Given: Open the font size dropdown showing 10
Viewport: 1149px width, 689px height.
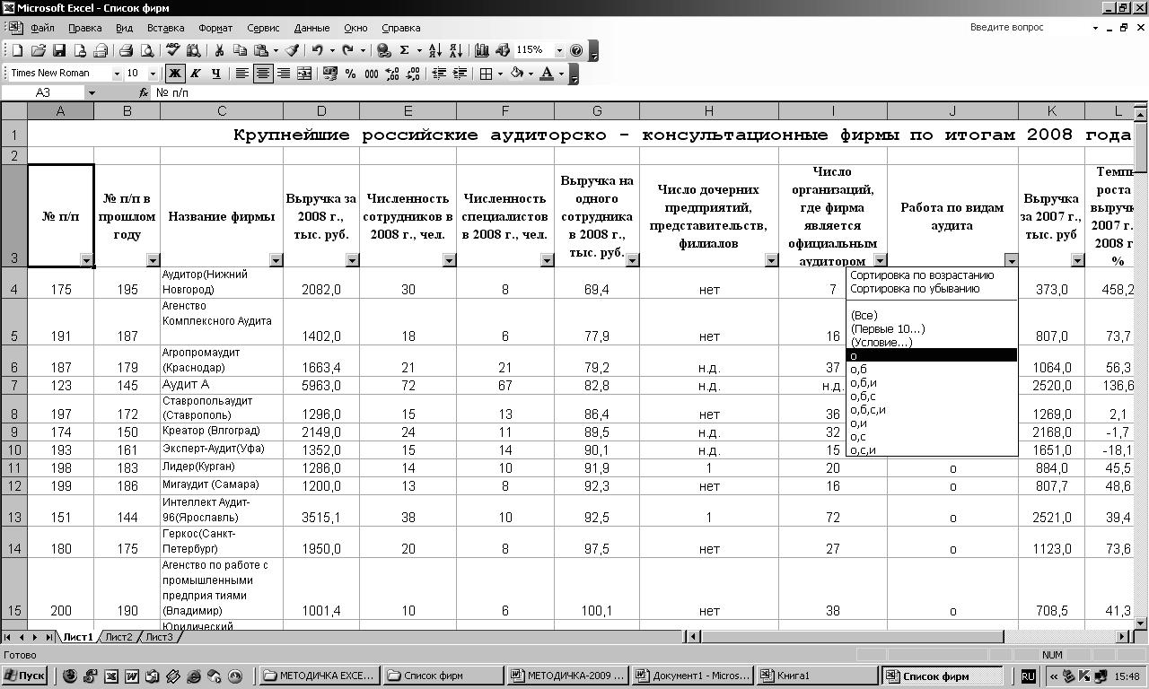Looking at the screenshot, I should tap(153, 74).
